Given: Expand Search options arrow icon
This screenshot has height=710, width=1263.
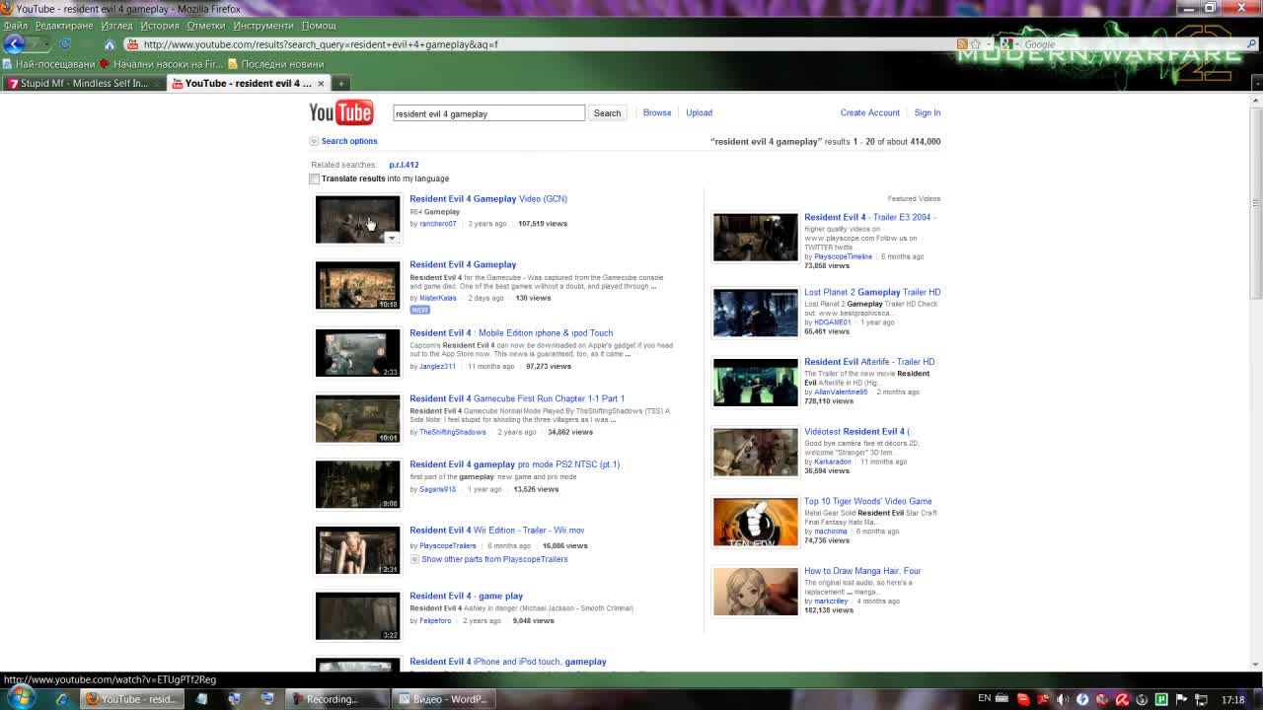Looking at the screenshot, I should point(314,141).
